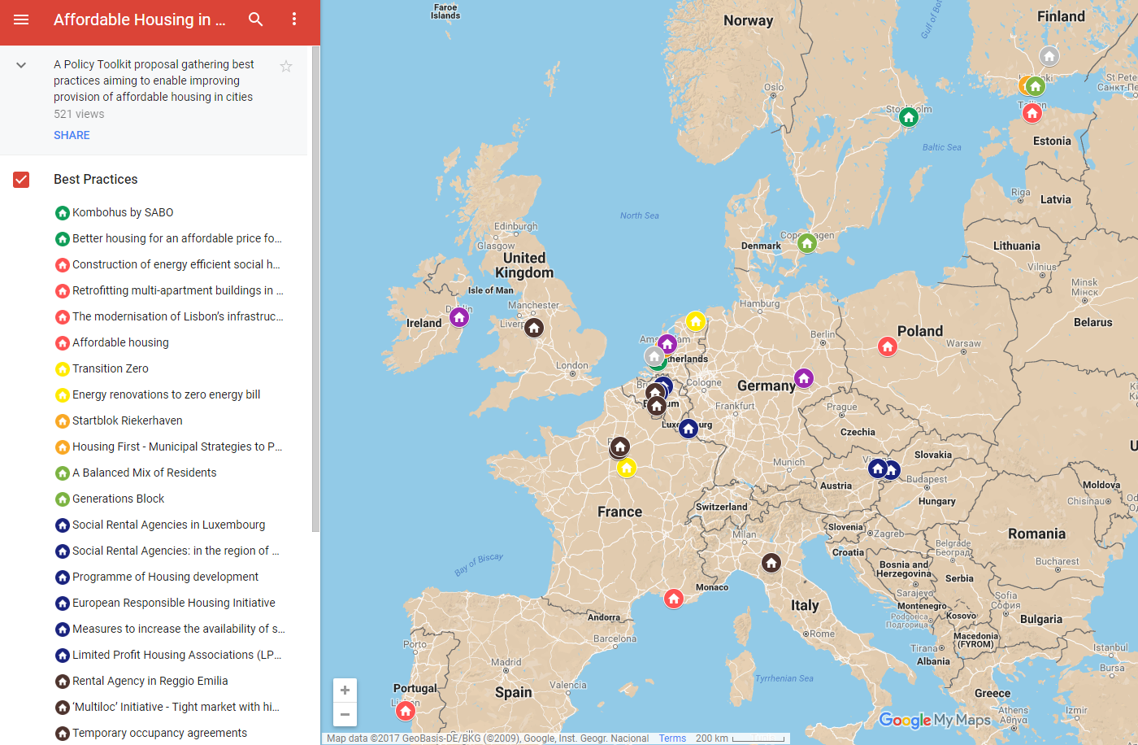Screen dimensions: 1138x745
Task: Click the brown house marker in northern Italy
Action: coord(771,562)
